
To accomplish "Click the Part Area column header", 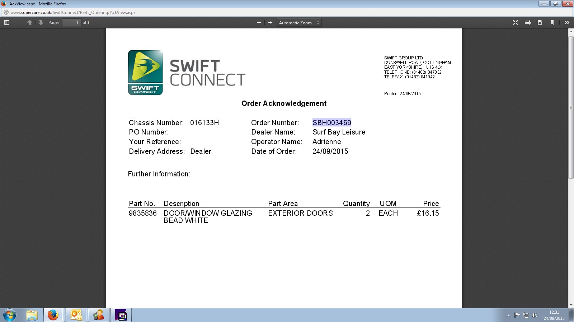I will pos(283,204).
